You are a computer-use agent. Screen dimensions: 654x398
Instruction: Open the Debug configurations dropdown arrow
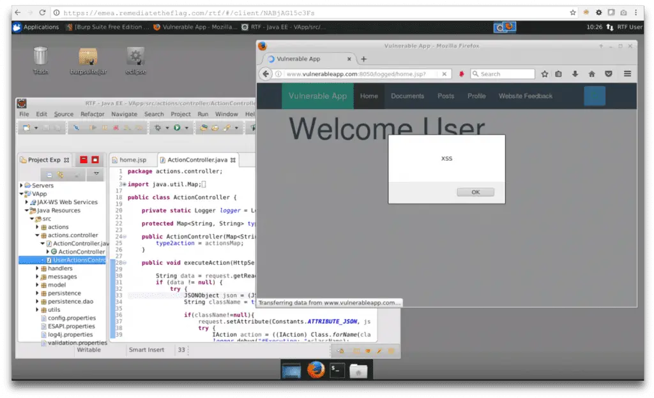[167, 128]
